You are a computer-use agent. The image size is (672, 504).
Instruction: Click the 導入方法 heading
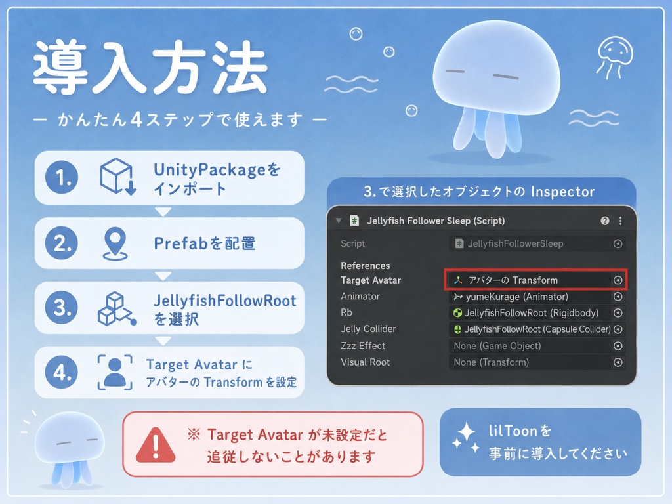click(x=150, y=66)
